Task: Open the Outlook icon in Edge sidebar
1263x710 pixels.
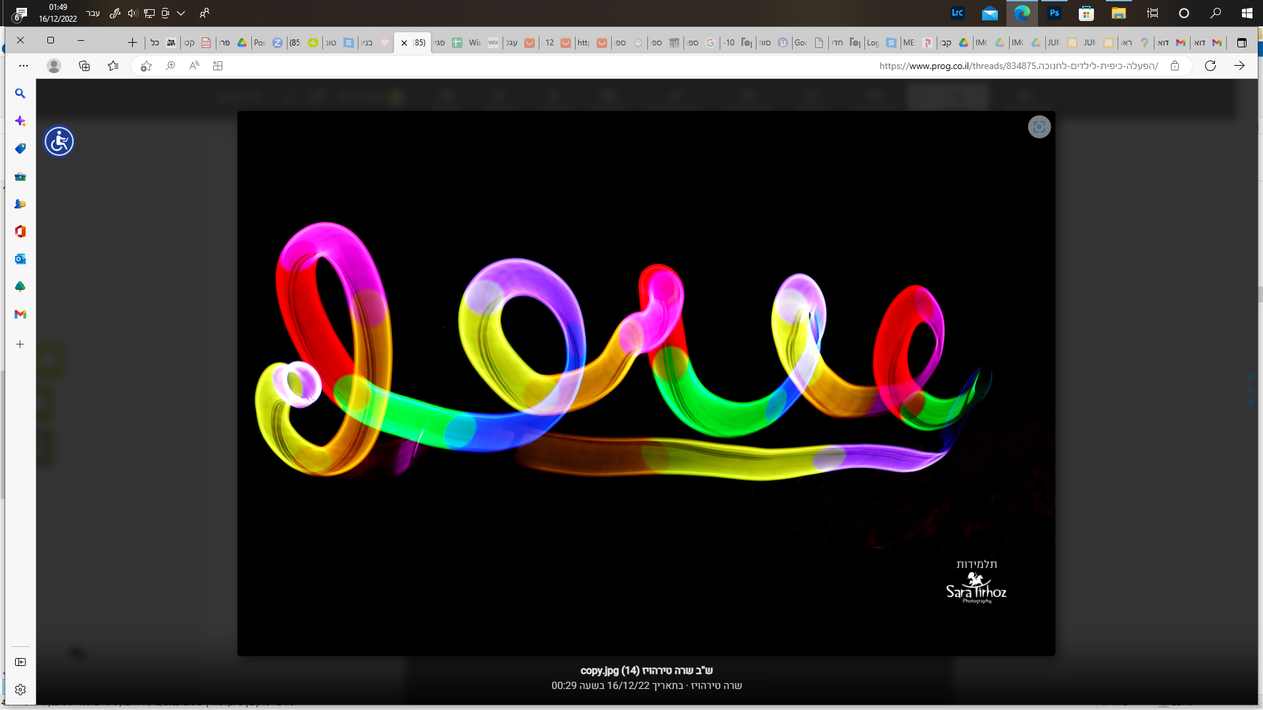Action: tap(20, 259)
